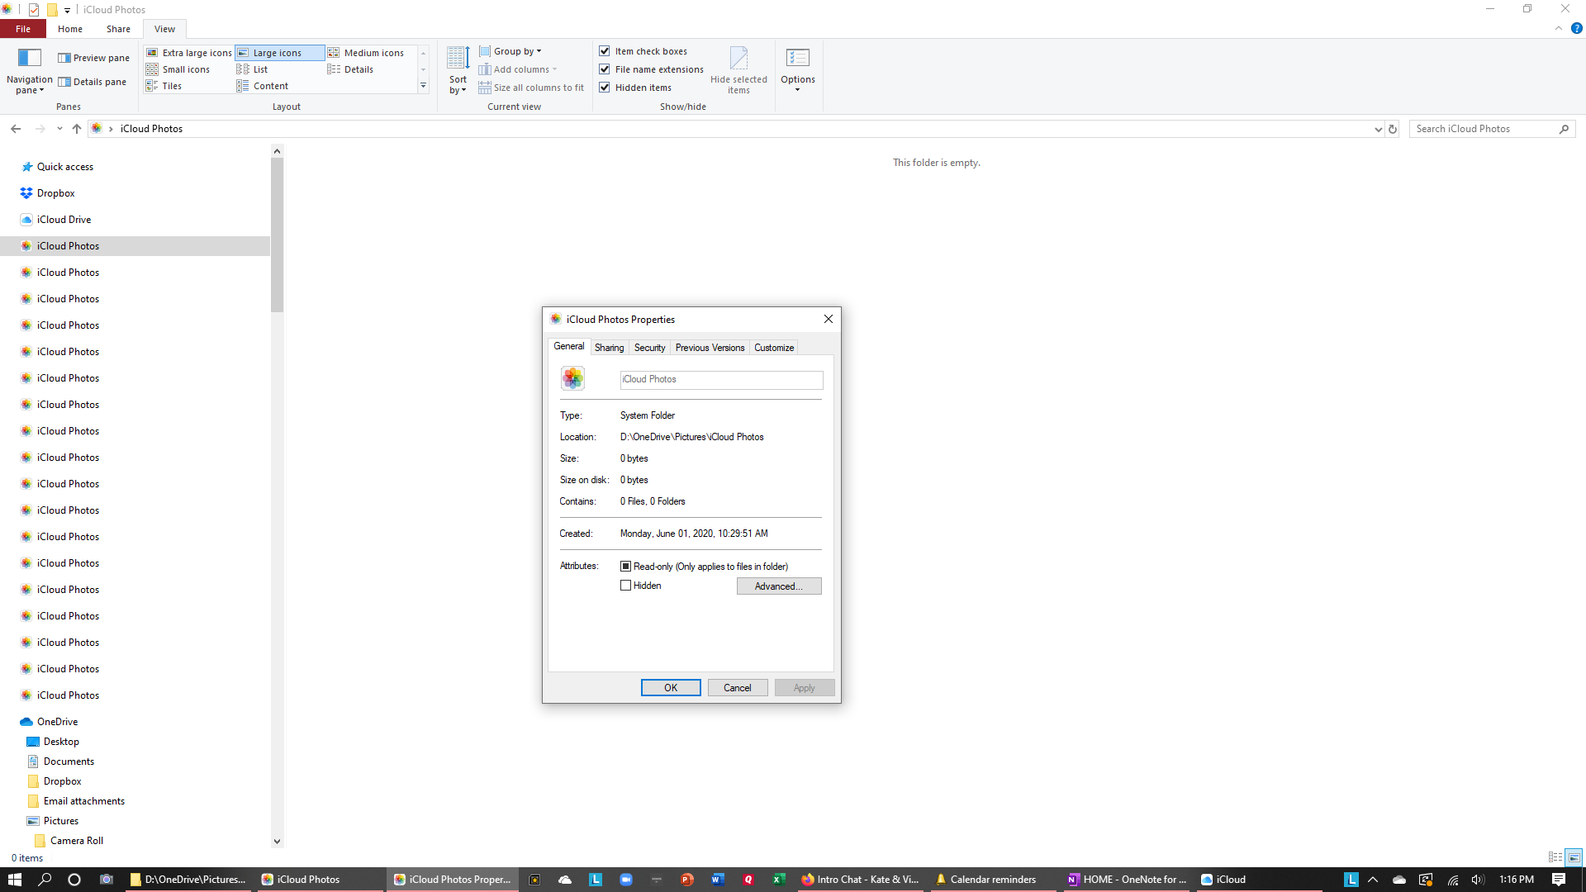
Task: Toggle the Preview pane
Action: pos(93,58)
